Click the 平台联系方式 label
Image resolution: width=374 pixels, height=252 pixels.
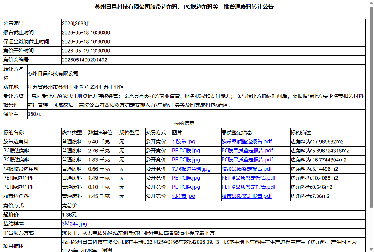pos(19,233)
